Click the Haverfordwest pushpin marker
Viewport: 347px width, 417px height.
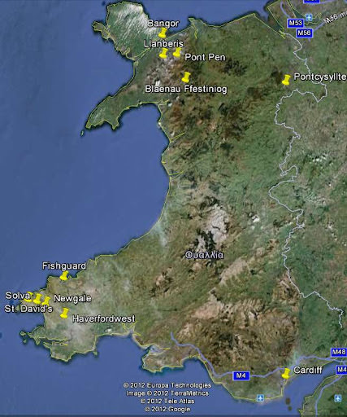(x=64, y=313)
